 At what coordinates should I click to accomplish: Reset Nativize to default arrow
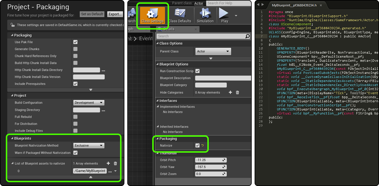(x=203, y=145)
